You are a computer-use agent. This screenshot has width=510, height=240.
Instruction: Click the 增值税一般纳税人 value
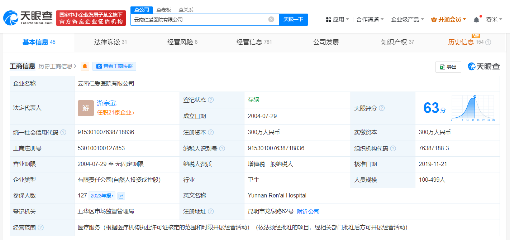271,164
